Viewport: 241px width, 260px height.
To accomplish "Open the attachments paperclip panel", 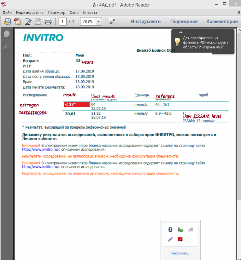I will [x=7, y=47].
